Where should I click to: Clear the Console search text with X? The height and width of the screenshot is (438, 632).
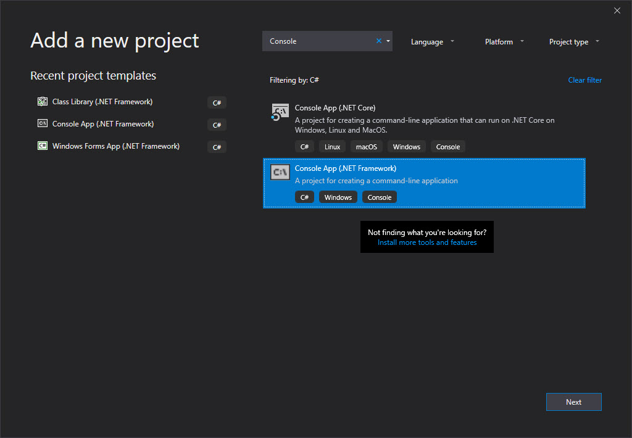(378, 41)
